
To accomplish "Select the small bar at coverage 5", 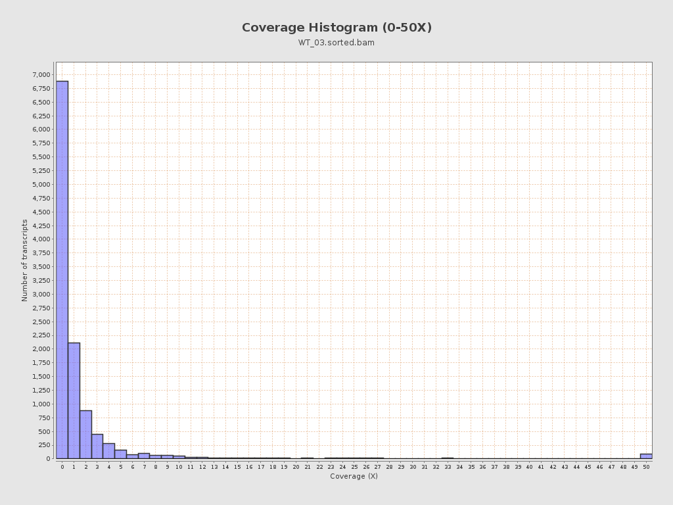I will 121,454.
